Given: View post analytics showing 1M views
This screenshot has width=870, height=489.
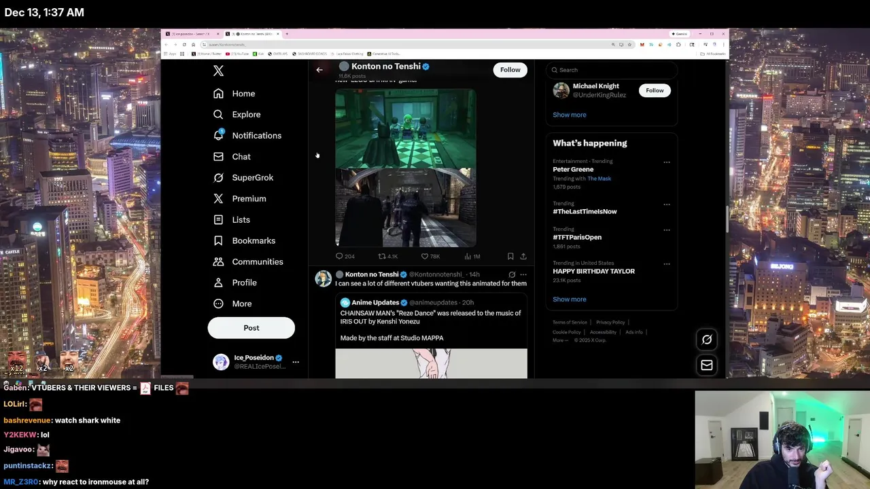Looking at the screenshot, I should tap(472, 257).
